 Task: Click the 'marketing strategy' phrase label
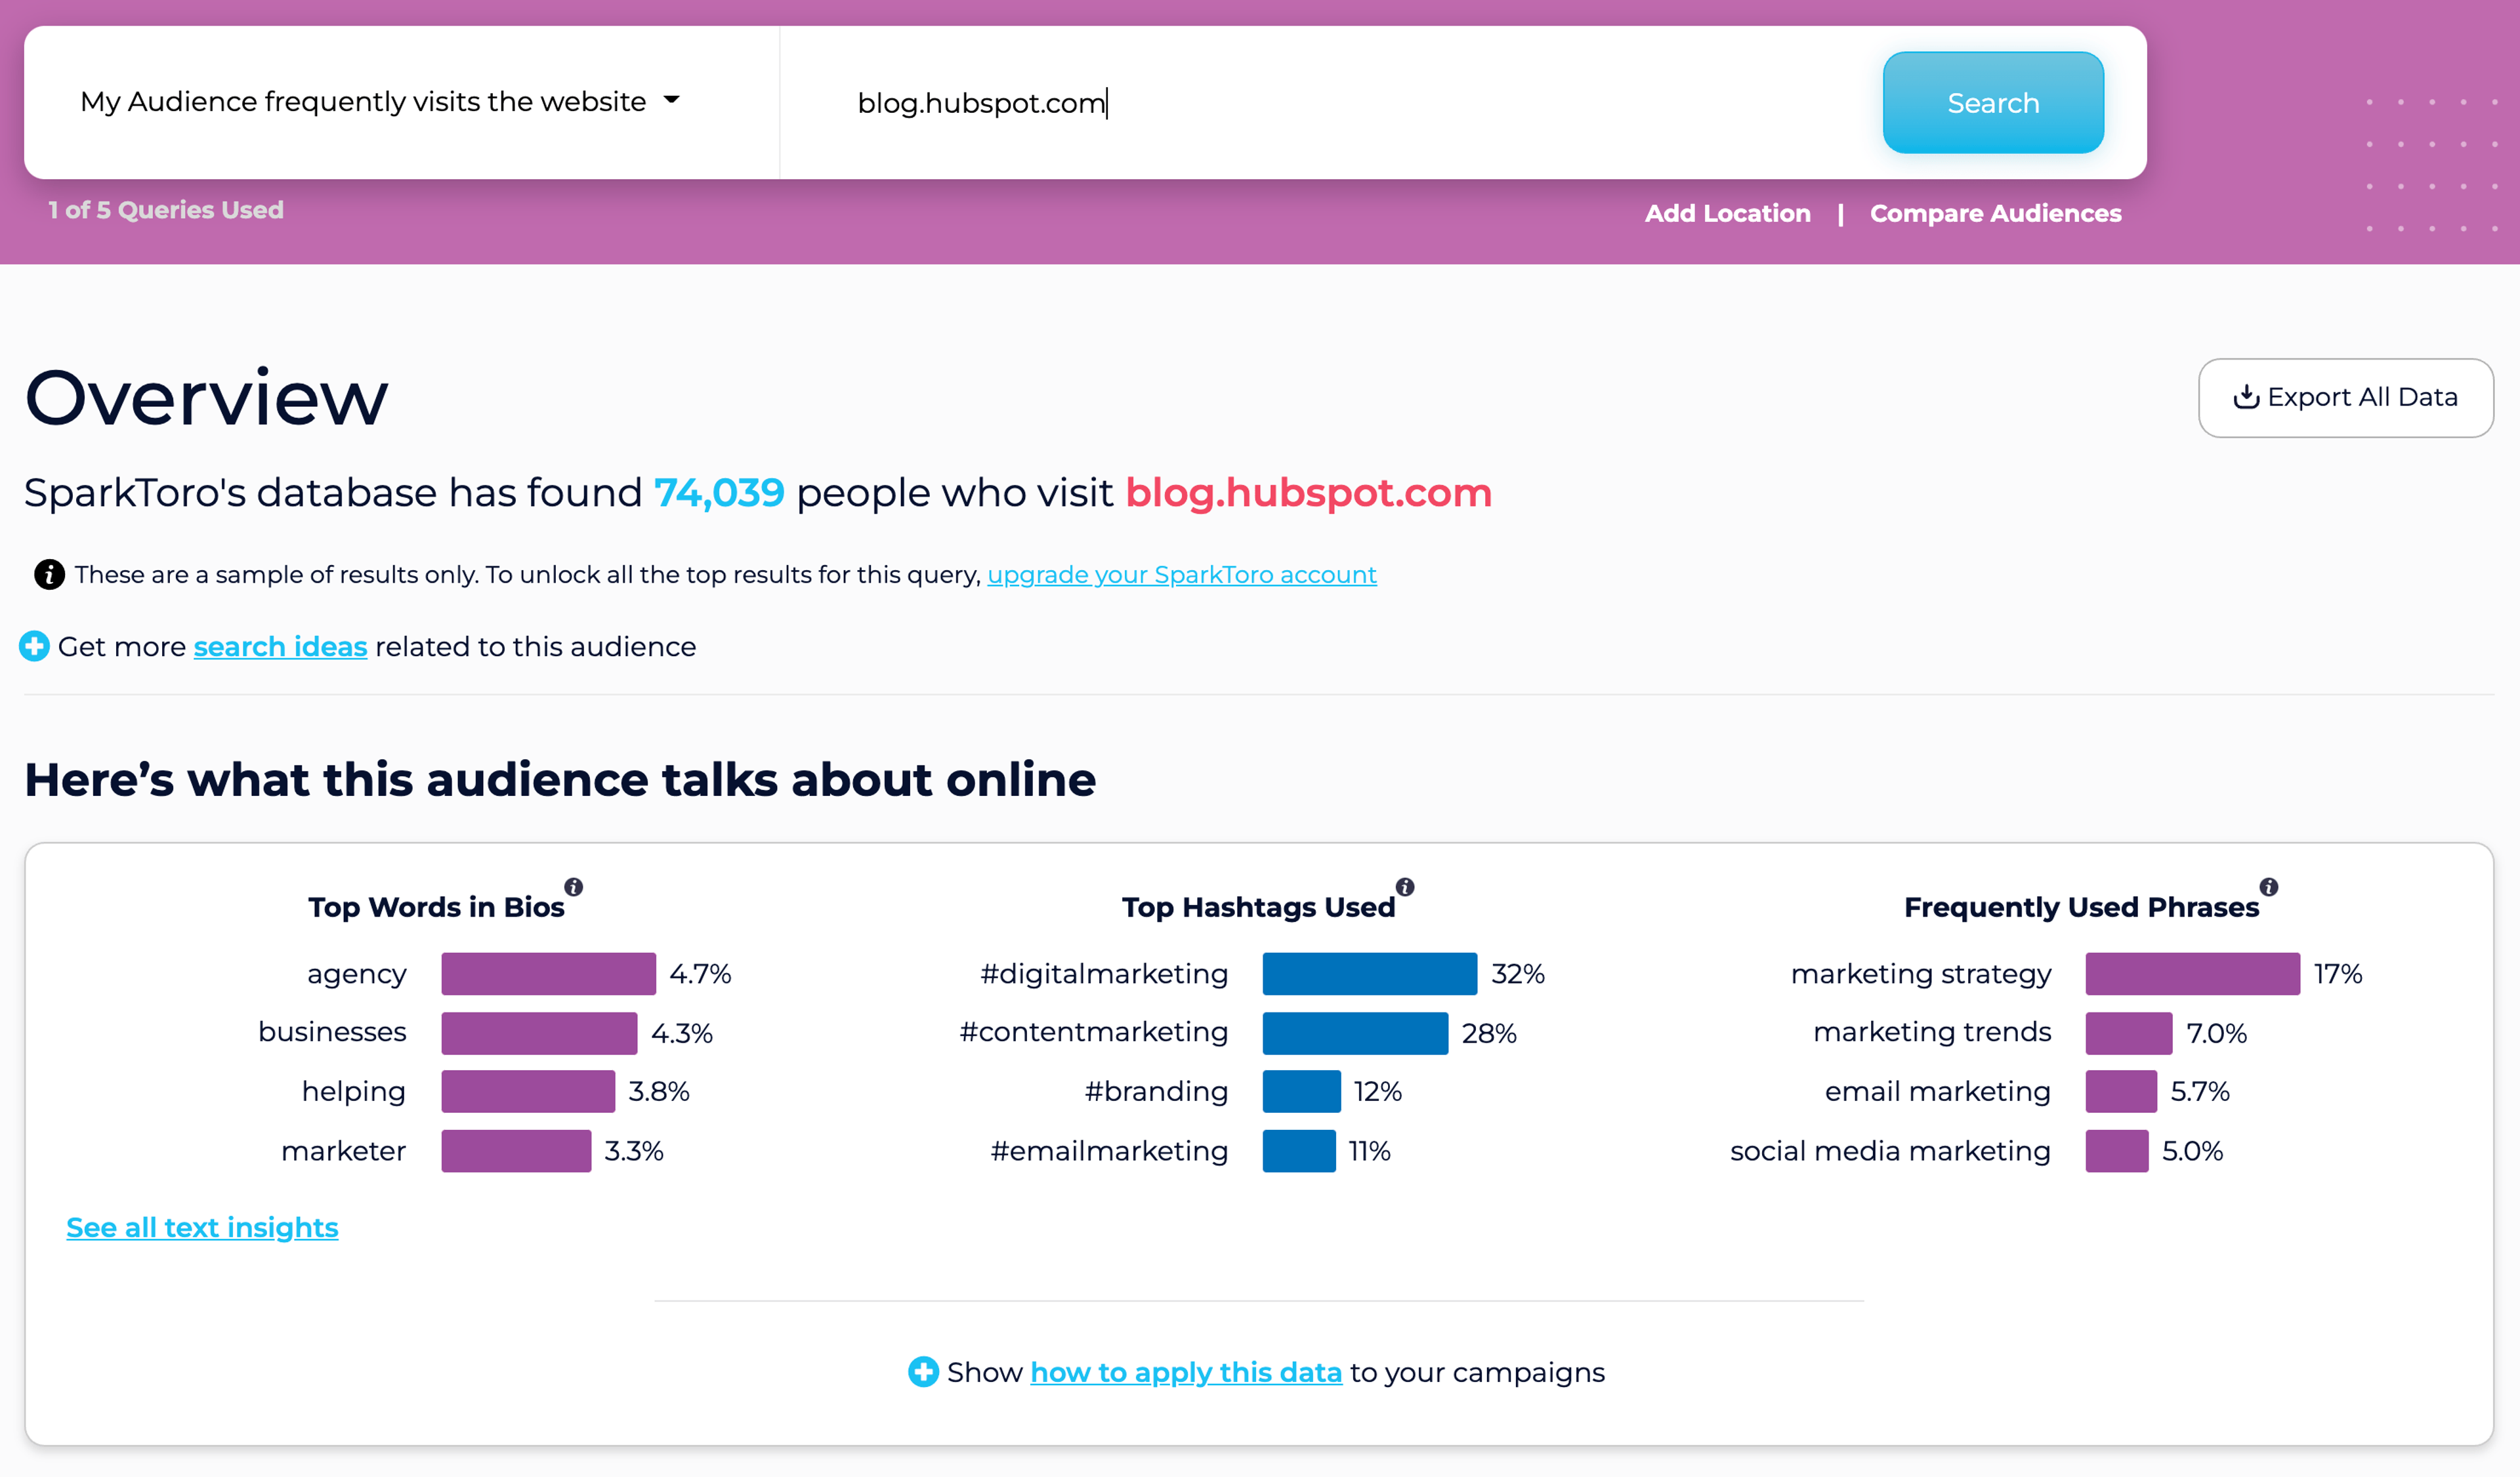[1921, 975]
